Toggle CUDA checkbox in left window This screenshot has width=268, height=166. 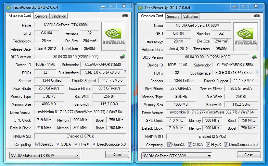tap(58, 144)
